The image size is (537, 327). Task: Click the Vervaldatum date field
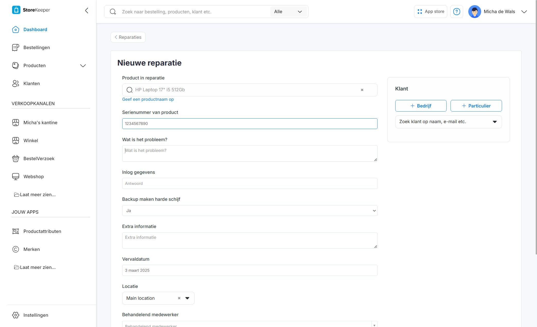click(250, 270)
